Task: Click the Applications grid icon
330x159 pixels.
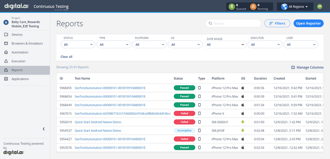Action: [6, 79]
